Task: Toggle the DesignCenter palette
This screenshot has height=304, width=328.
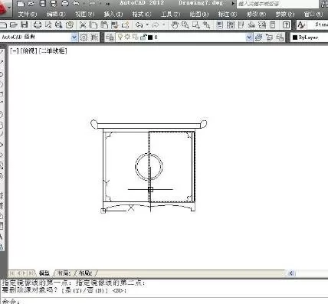Action: coord(230,25)
